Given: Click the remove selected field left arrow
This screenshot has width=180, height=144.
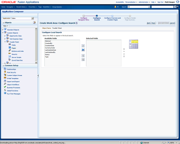Looking at the screenshot, I should click(x=83, y=56).
